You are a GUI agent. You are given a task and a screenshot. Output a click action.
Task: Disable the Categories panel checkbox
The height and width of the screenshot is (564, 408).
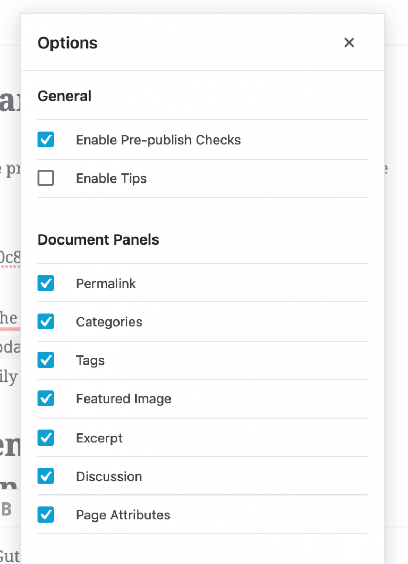tap(46, 322)
